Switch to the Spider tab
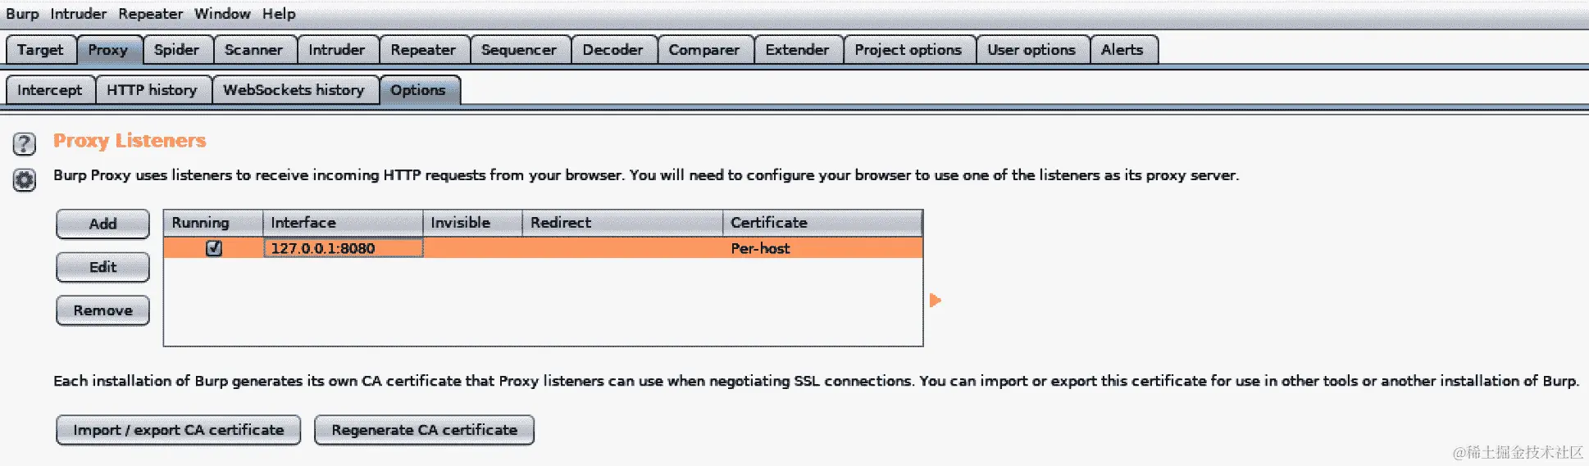The height and width of the screenshot is (466, 1589). pos(176,50)
